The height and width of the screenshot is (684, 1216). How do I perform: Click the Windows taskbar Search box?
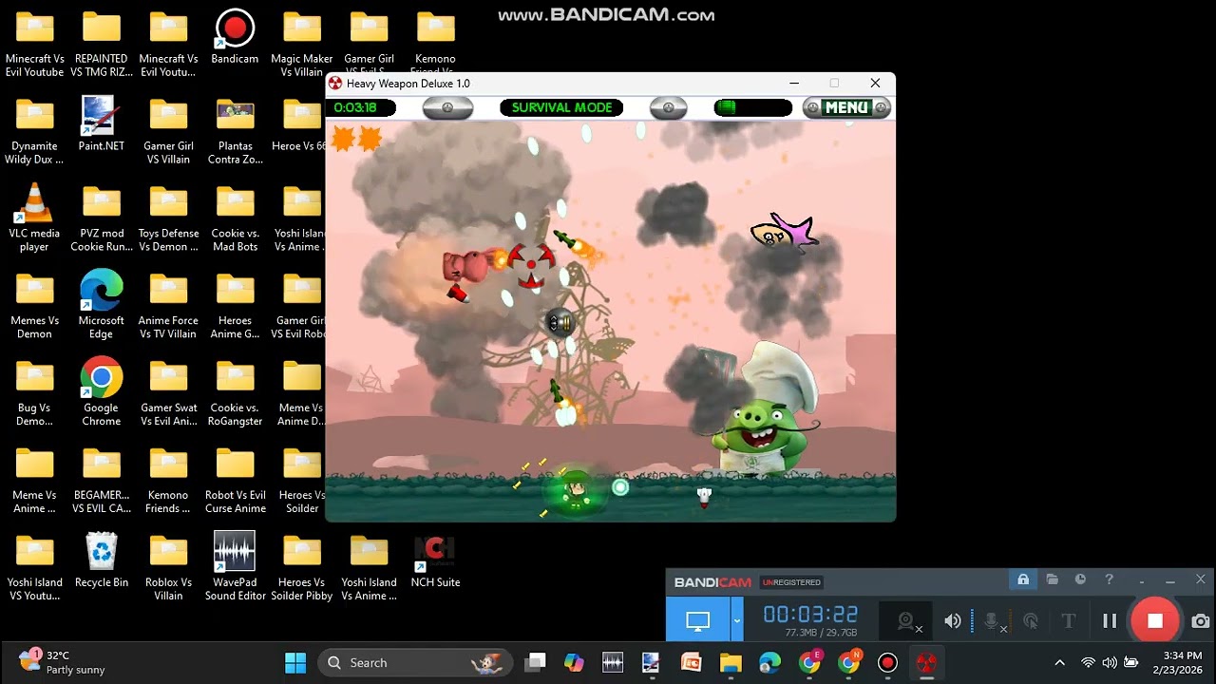(x=415, y=662)
